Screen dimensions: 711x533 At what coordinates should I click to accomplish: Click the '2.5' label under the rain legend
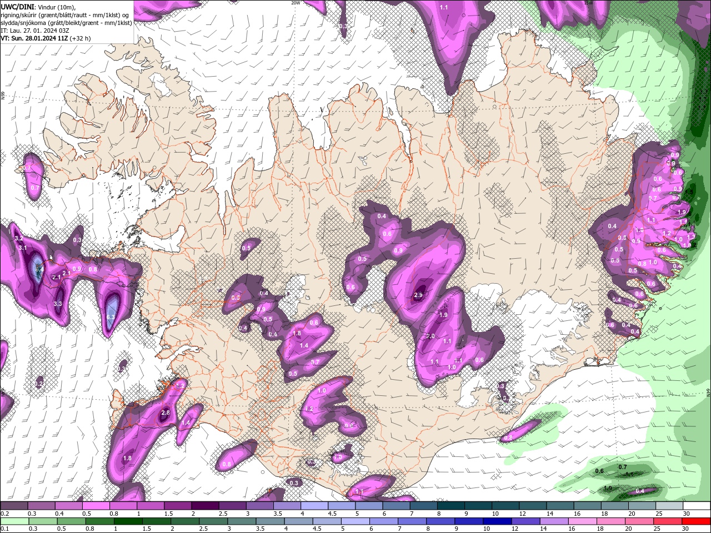click(203, 529)
